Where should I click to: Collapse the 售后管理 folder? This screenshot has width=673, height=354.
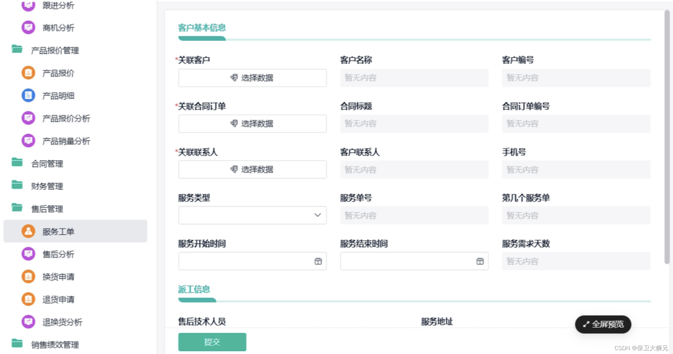47,209
